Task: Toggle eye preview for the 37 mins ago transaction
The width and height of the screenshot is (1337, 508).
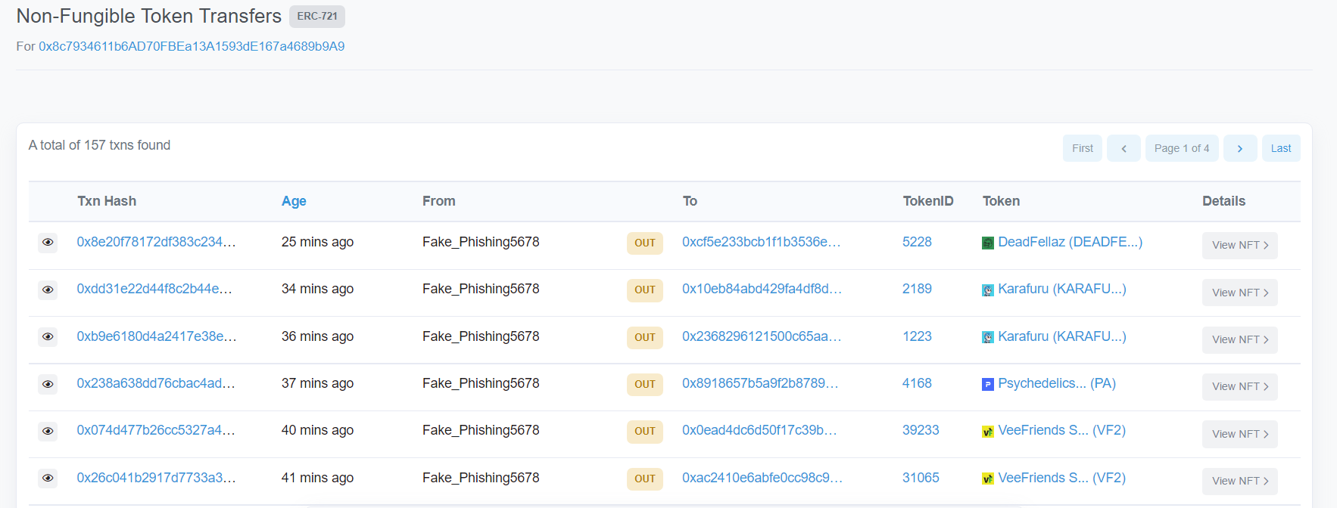Action: [x=48, y=384]
